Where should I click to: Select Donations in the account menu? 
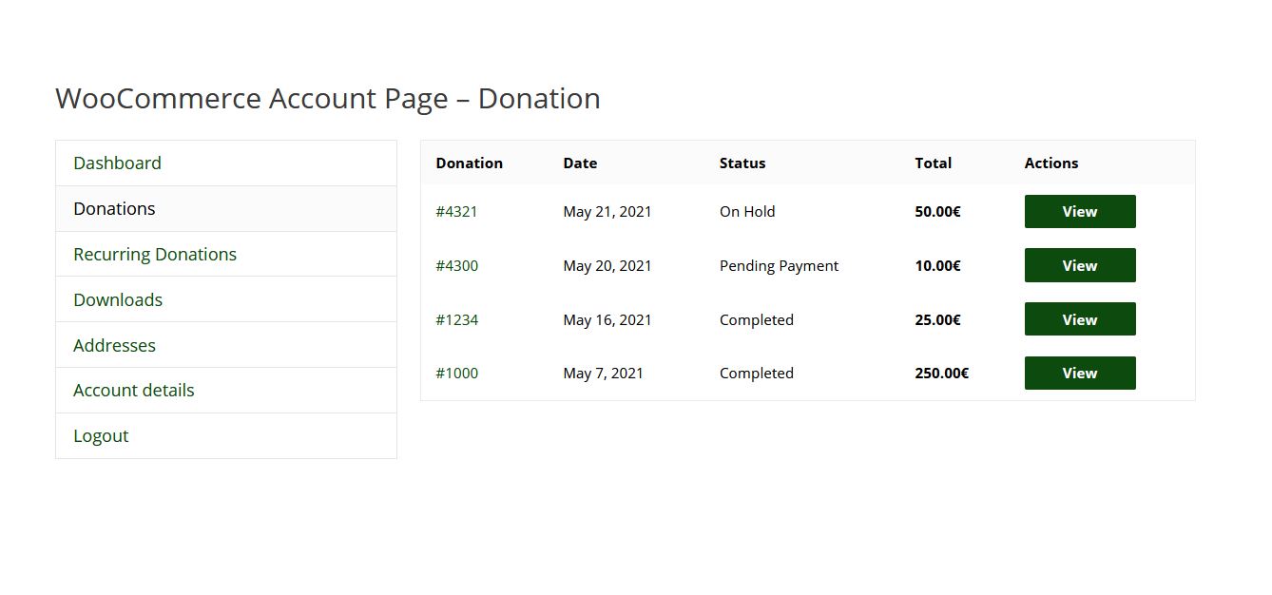coord(114,209)
